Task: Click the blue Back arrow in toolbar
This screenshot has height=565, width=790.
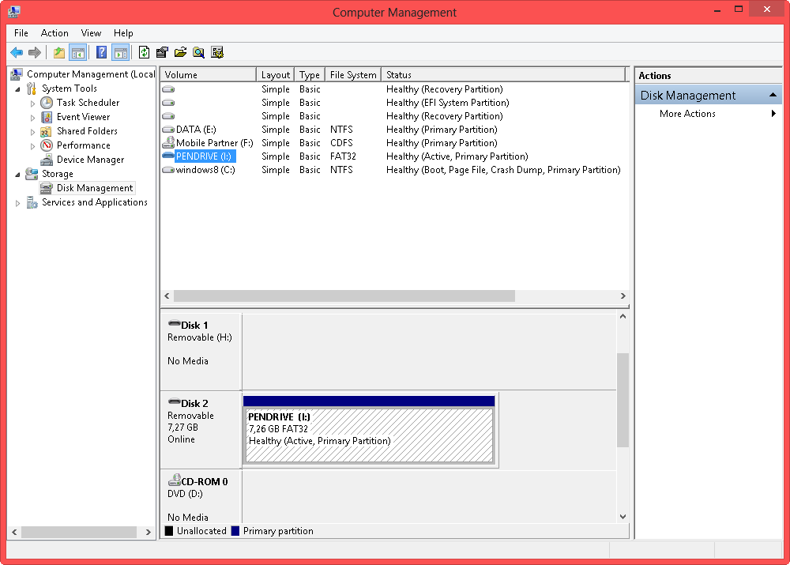Action: tap(17, 52)
